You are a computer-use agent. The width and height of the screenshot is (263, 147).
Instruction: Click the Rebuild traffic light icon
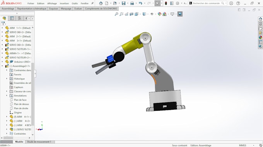(x=166, y=3)
